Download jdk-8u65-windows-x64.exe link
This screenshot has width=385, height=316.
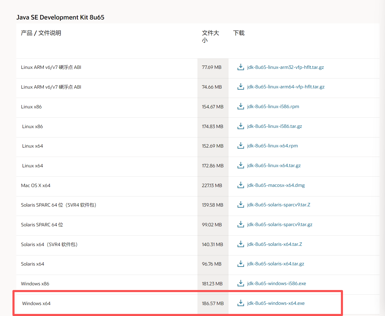pyautogui.click(x=276, y=303)
